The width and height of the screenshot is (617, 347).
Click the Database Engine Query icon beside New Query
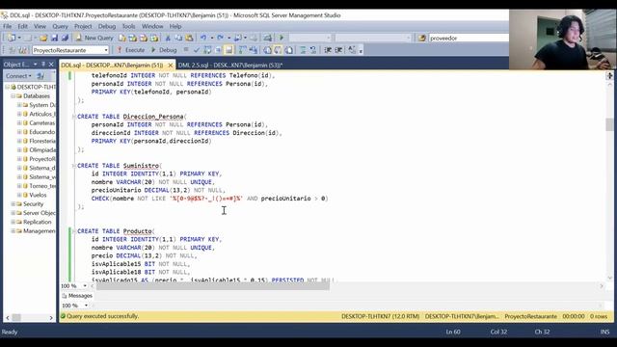(x=122, y=38)
